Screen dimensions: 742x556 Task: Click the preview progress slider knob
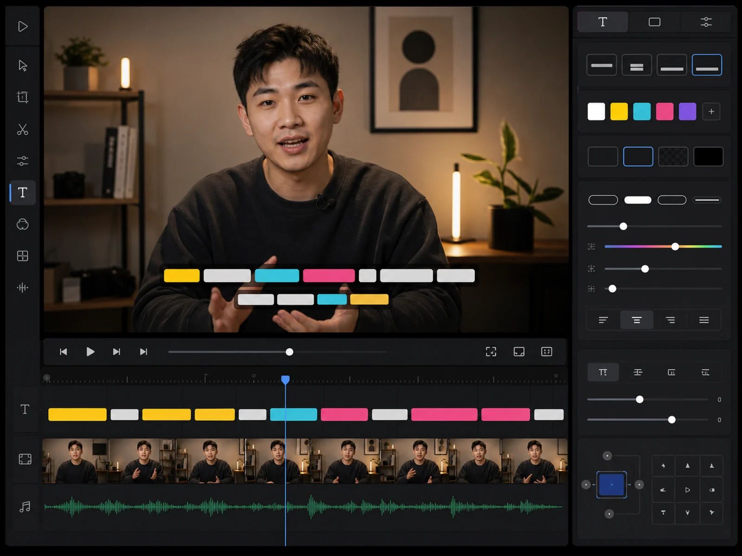[289, 352]
